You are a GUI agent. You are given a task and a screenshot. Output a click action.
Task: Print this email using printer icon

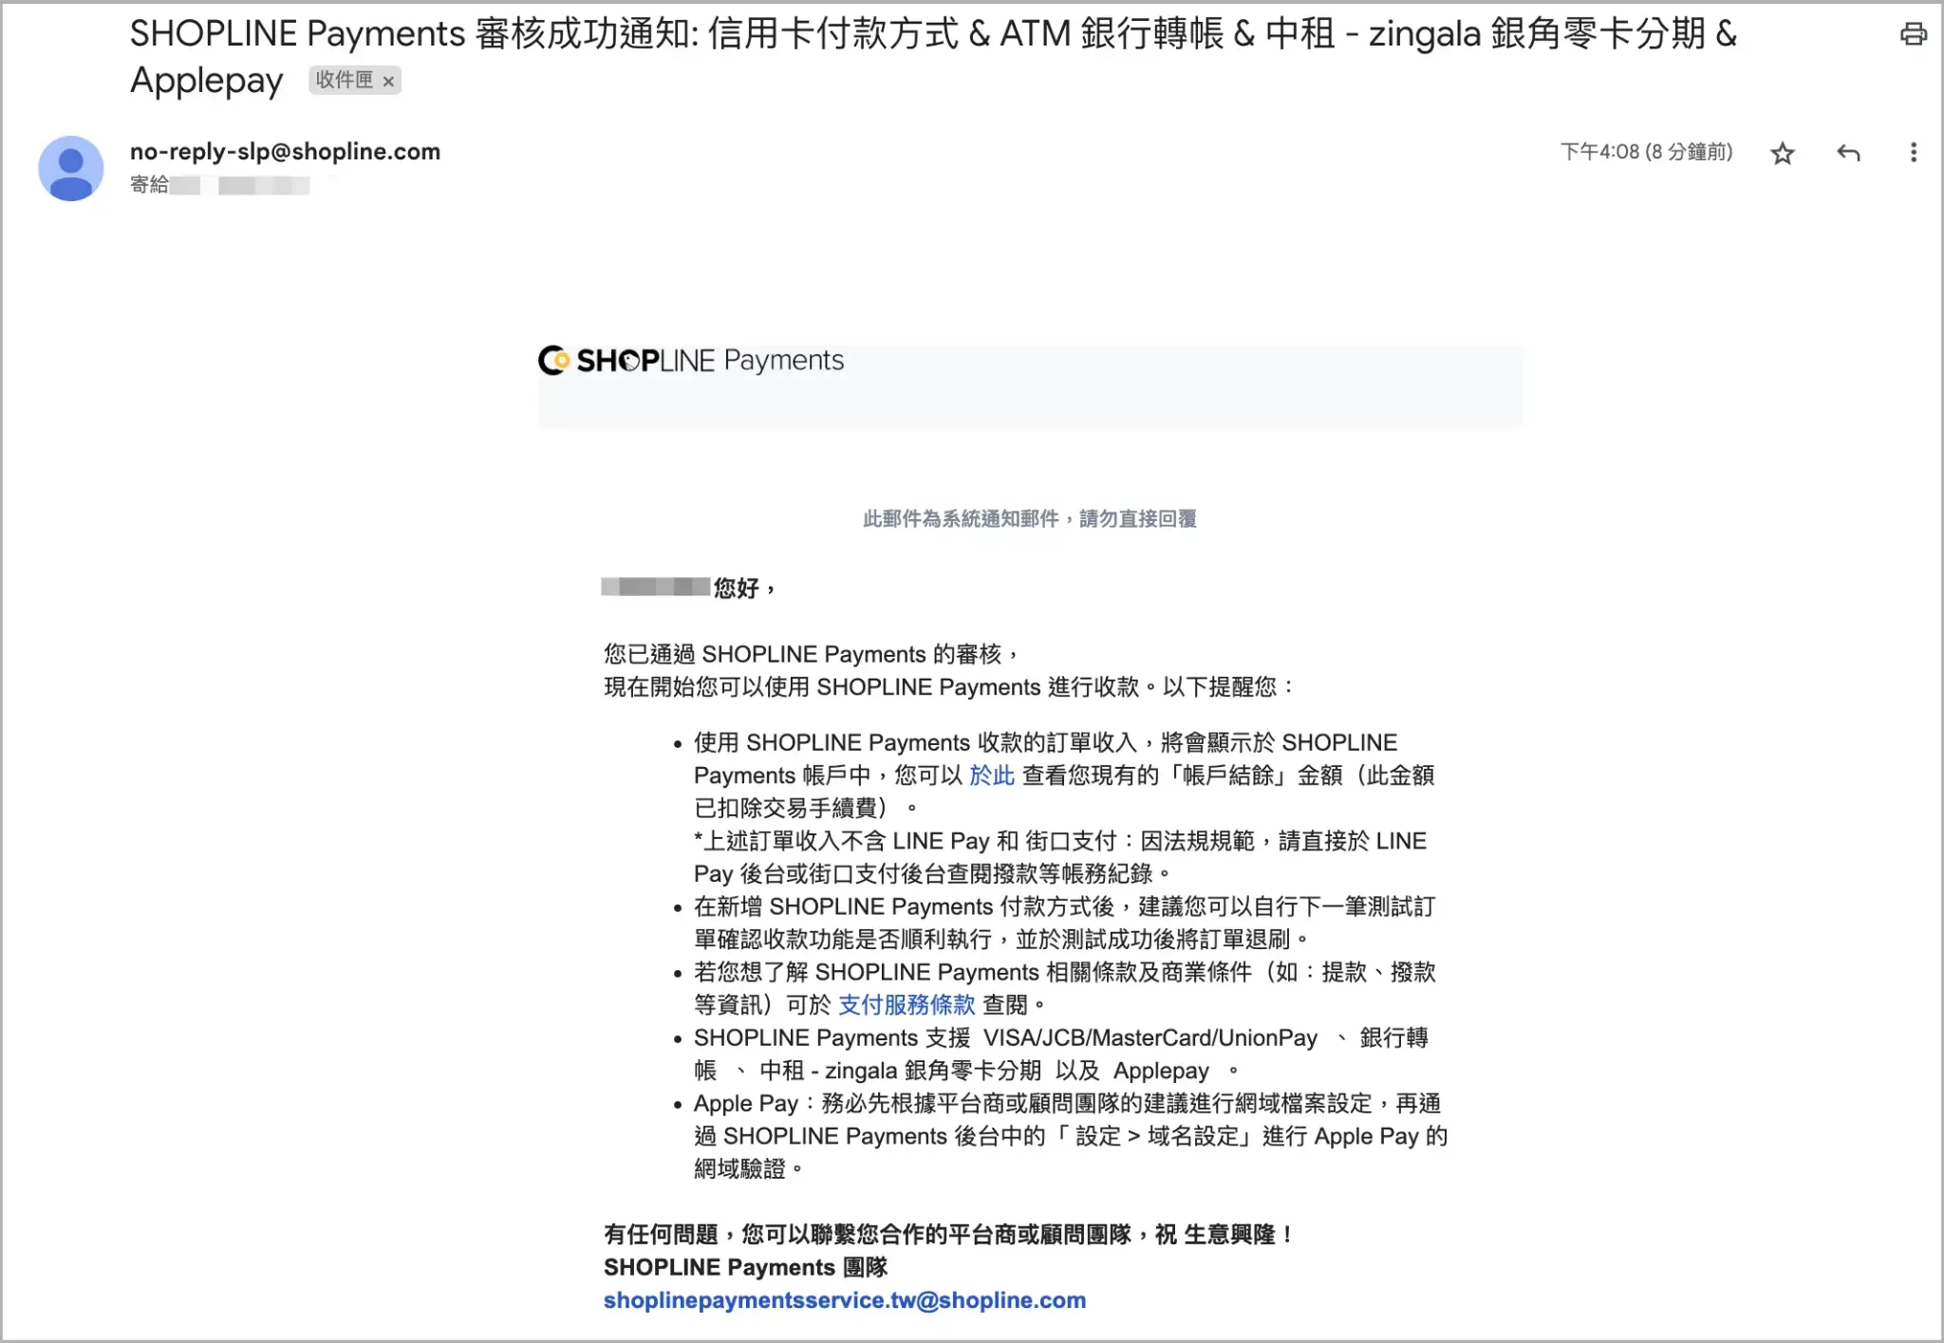click(x=1913, y=34)
